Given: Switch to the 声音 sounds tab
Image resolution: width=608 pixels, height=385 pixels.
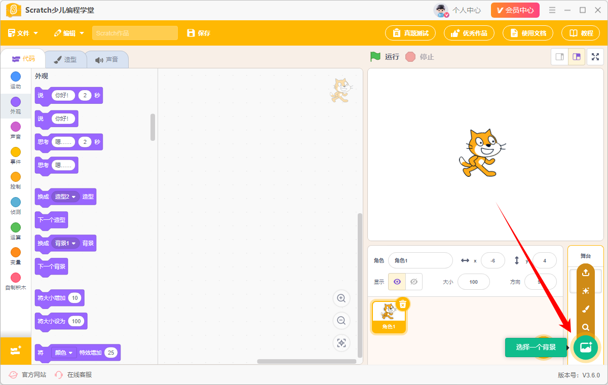Looking at the screenshot, I should (106, 59).
